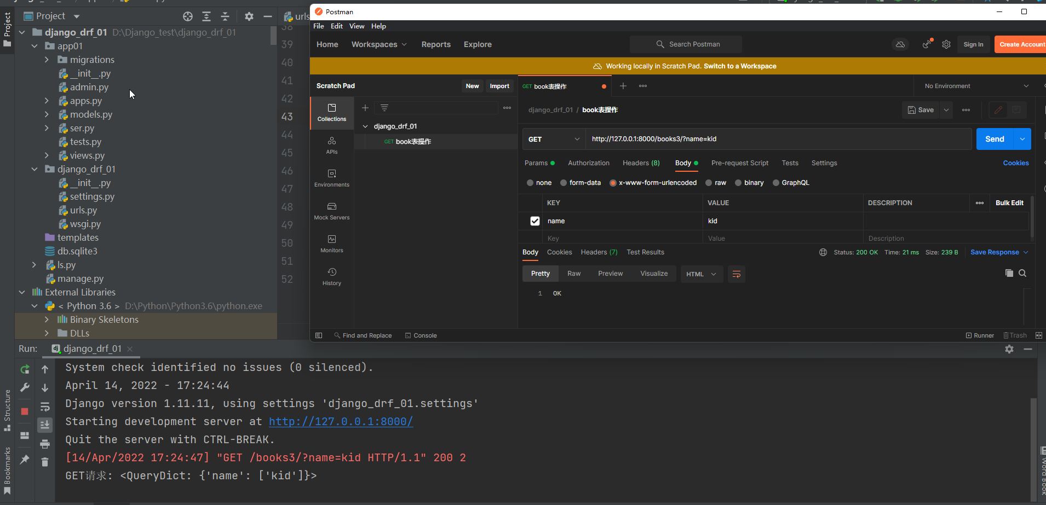The height and width of the screenshot is (505, 1046).
Task: Click the empty Key input field
Action: [x=623, y=238]
